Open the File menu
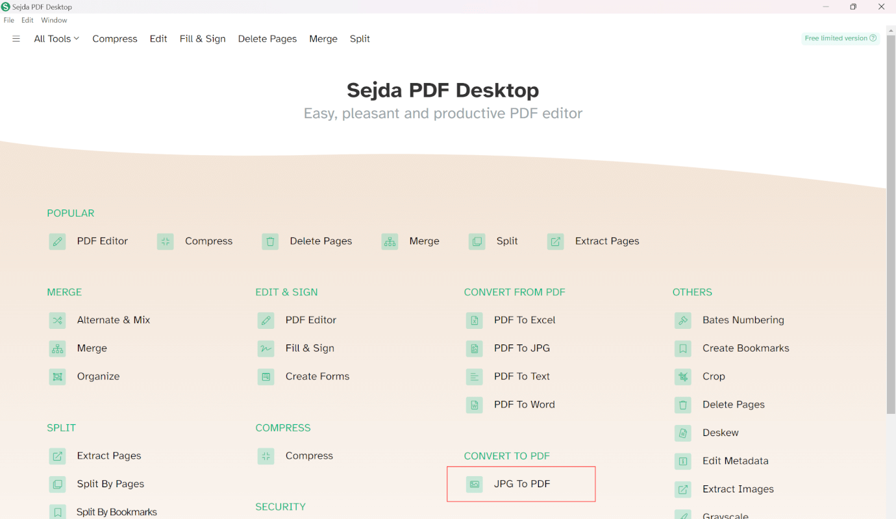 9,20
